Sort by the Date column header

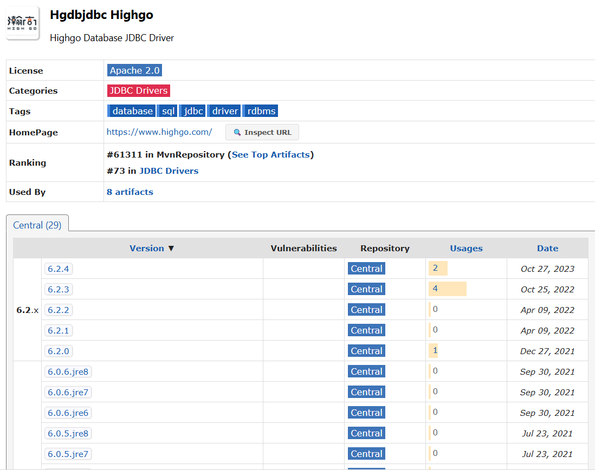pyautogui.click(x=547, y=248)
